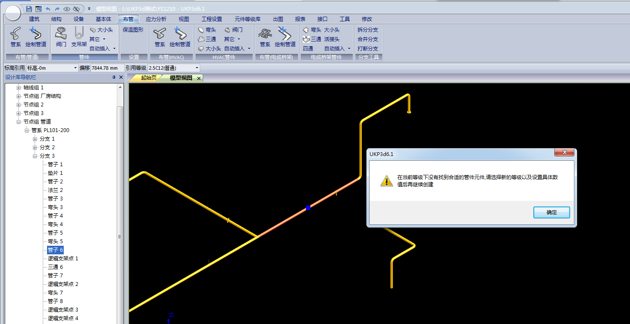Click 确定 in the warning dialog
The height and width of the screenshot is (324, 630).
pyautogui.click(x=551, y=212)
